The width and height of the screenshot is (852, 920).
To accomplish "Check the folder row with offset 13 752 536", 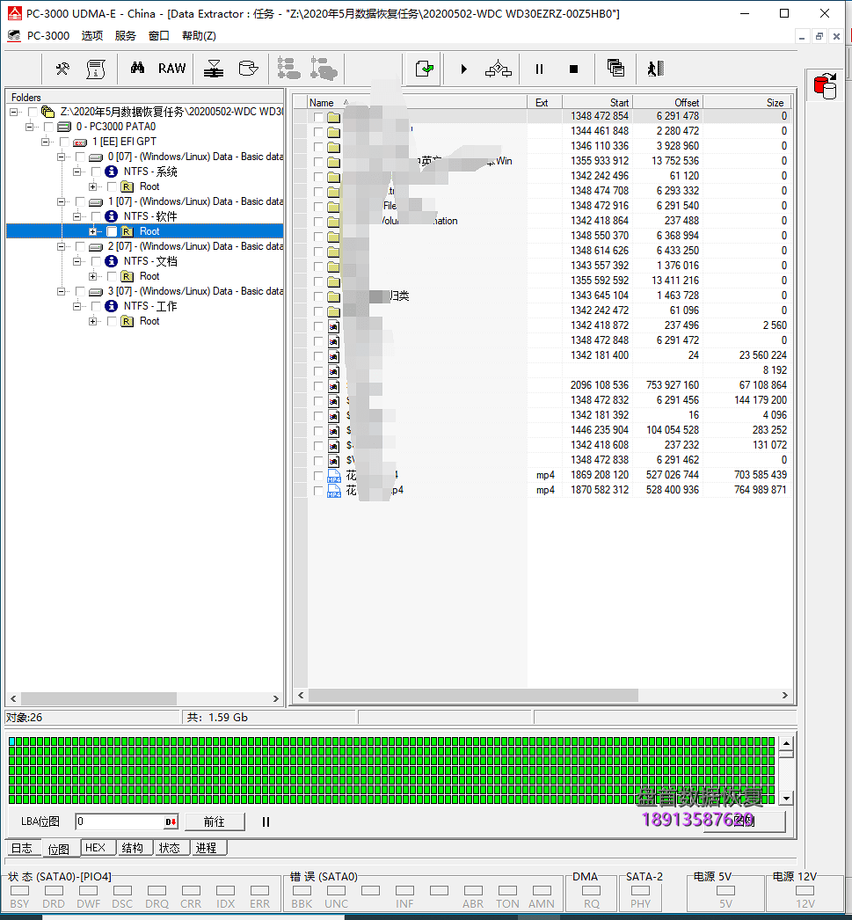I will click(317, 162).
